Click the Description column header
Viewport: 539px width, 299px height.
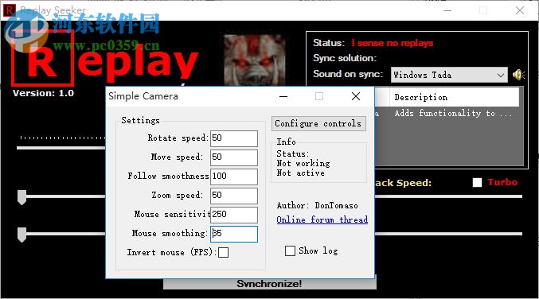[454, 98]
